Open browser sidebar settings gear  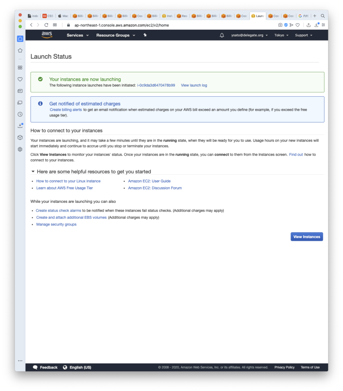[20, 149]
